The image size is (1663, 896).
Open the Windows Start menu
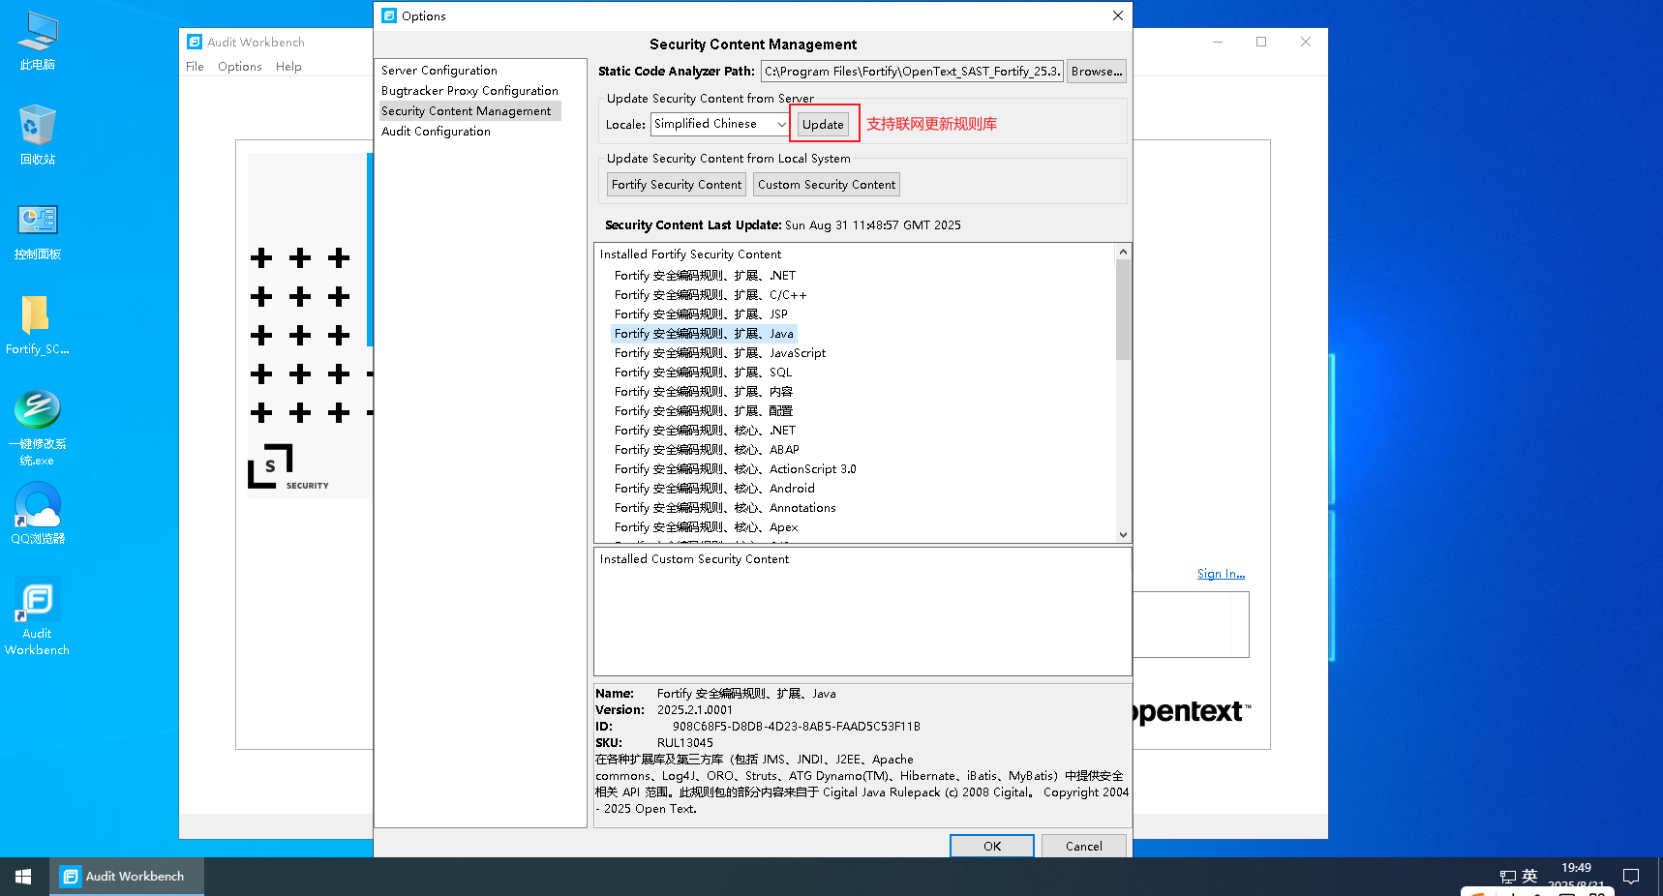tap(23, 877)
